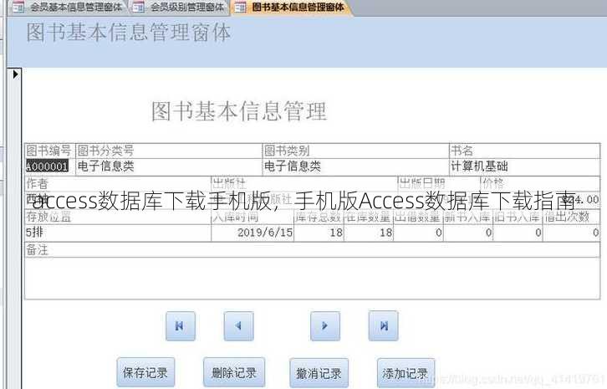This screenshot has height=389, width=607.
Task: Click the 保存记录 button
Action: (x=145, y=373)
